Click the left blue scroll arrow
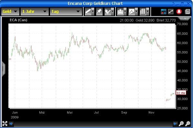 (x=11, y=124)
